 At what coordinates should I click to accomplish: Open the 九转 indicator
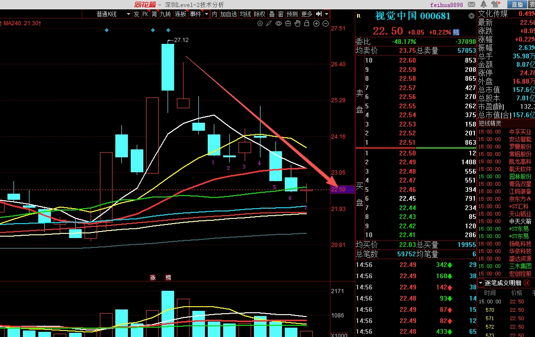165,14
